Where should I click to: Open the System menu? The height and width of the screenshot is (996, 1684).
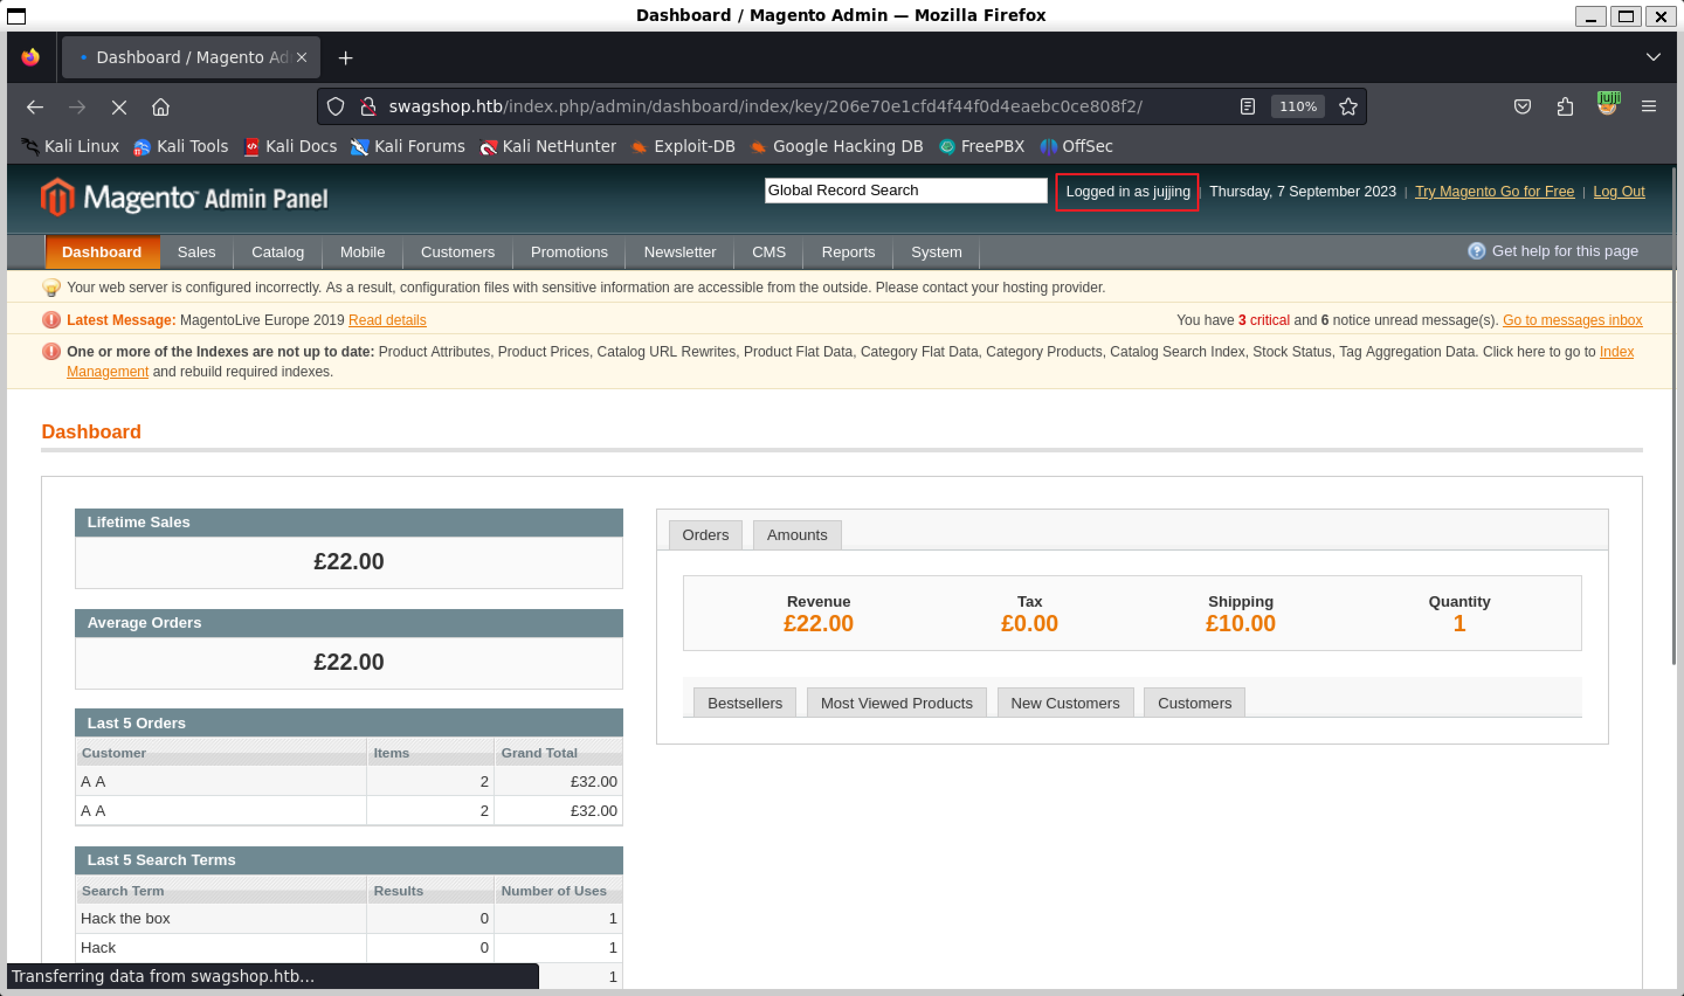point(936,253)
